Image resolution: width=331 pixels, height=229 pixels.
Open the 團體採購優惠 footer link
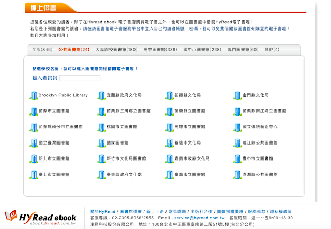click(230, 212)
